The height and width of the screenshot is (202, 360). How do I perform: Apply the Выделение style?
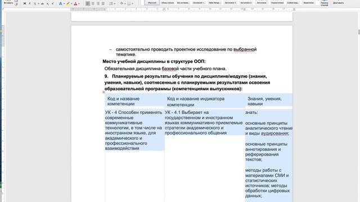[308, 2]
